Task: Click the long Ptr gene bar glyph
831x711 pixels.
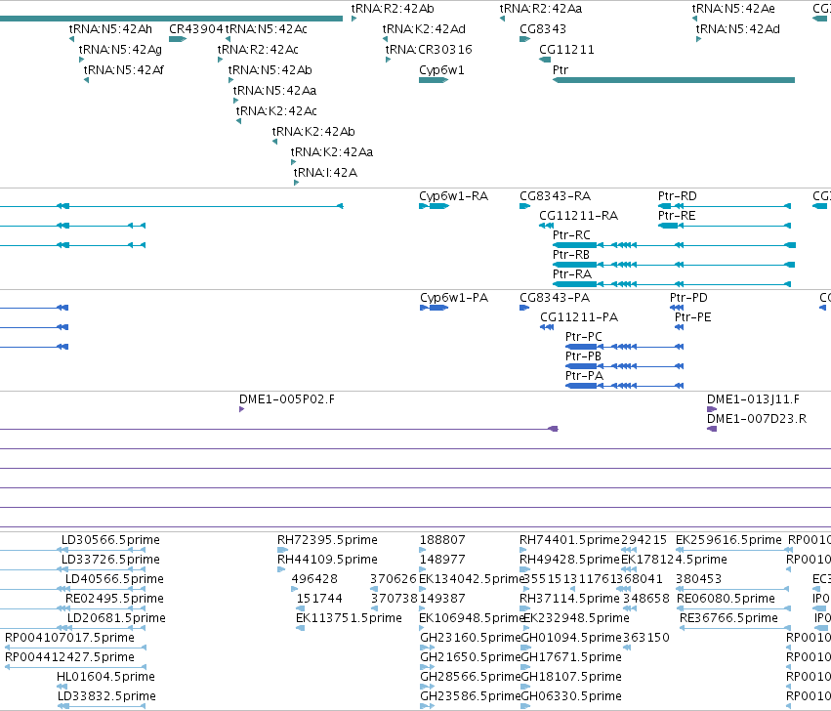Action: point(674,80)
